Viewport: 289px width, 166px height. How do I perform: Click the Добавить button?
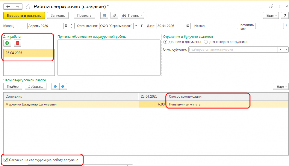tap(35, 87)
